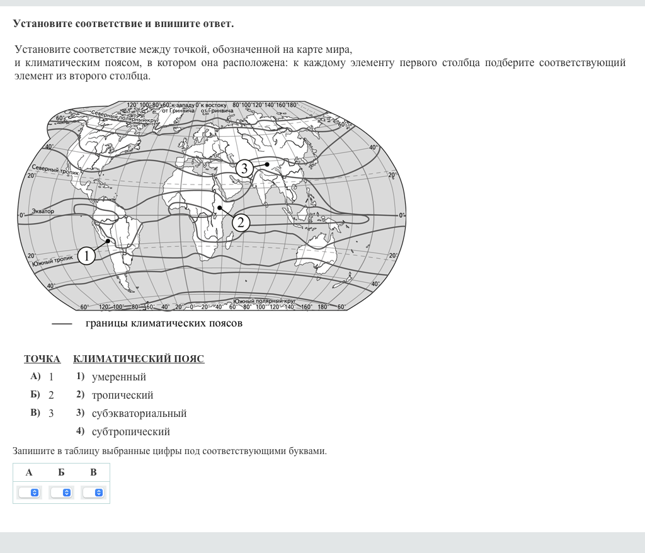The width and height of the screenshot is (645, 553).
Task: Click circled marker 3 in Central Asia
Action: click(245, 168)
